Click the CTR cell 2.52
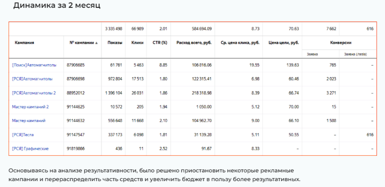This screenshot has width=385, height=187. pos(163,149)
